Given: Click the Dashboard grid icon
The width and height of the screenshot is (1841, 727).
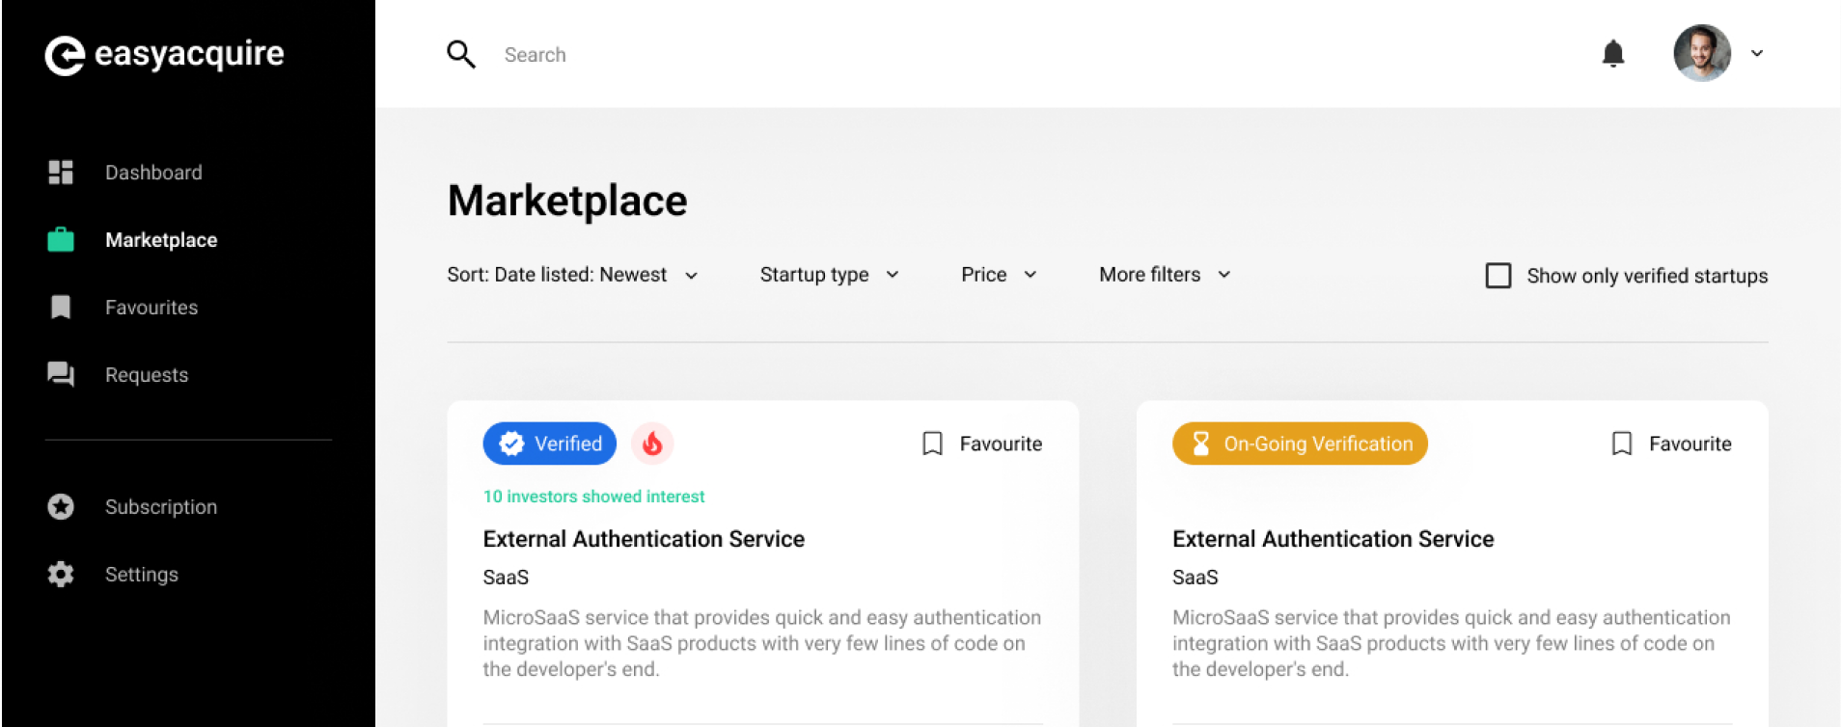Looking at the screenshot, I should pos(61,173).
